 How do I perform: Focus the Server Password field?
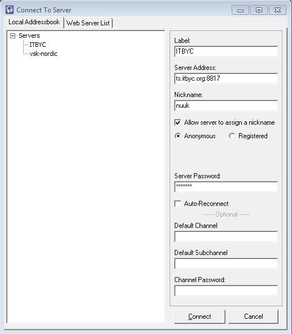coord(226,187)
